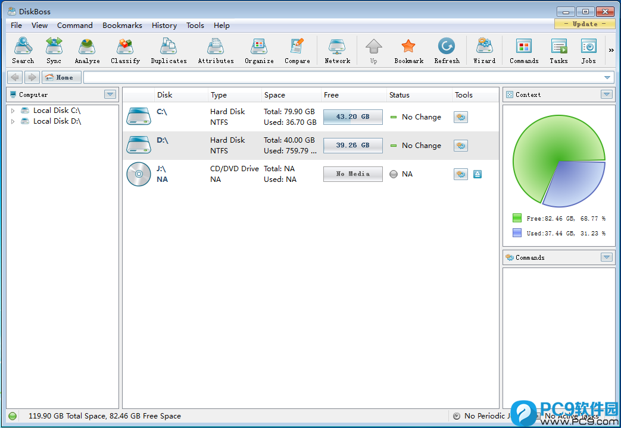Launch the Organize tool
Viewport: 621px width, 428px height.
pos(259,51)
